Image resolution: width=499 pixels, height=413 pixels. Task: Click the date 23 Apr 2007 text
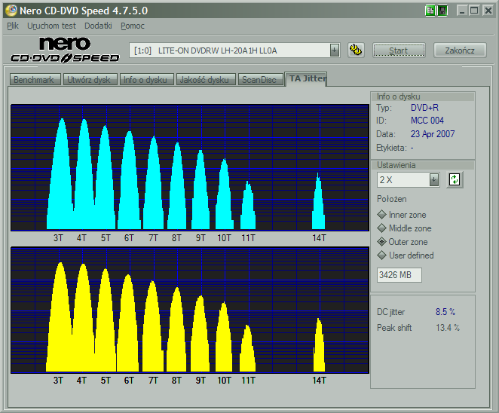pyautogui.click(x=433, y=134)
